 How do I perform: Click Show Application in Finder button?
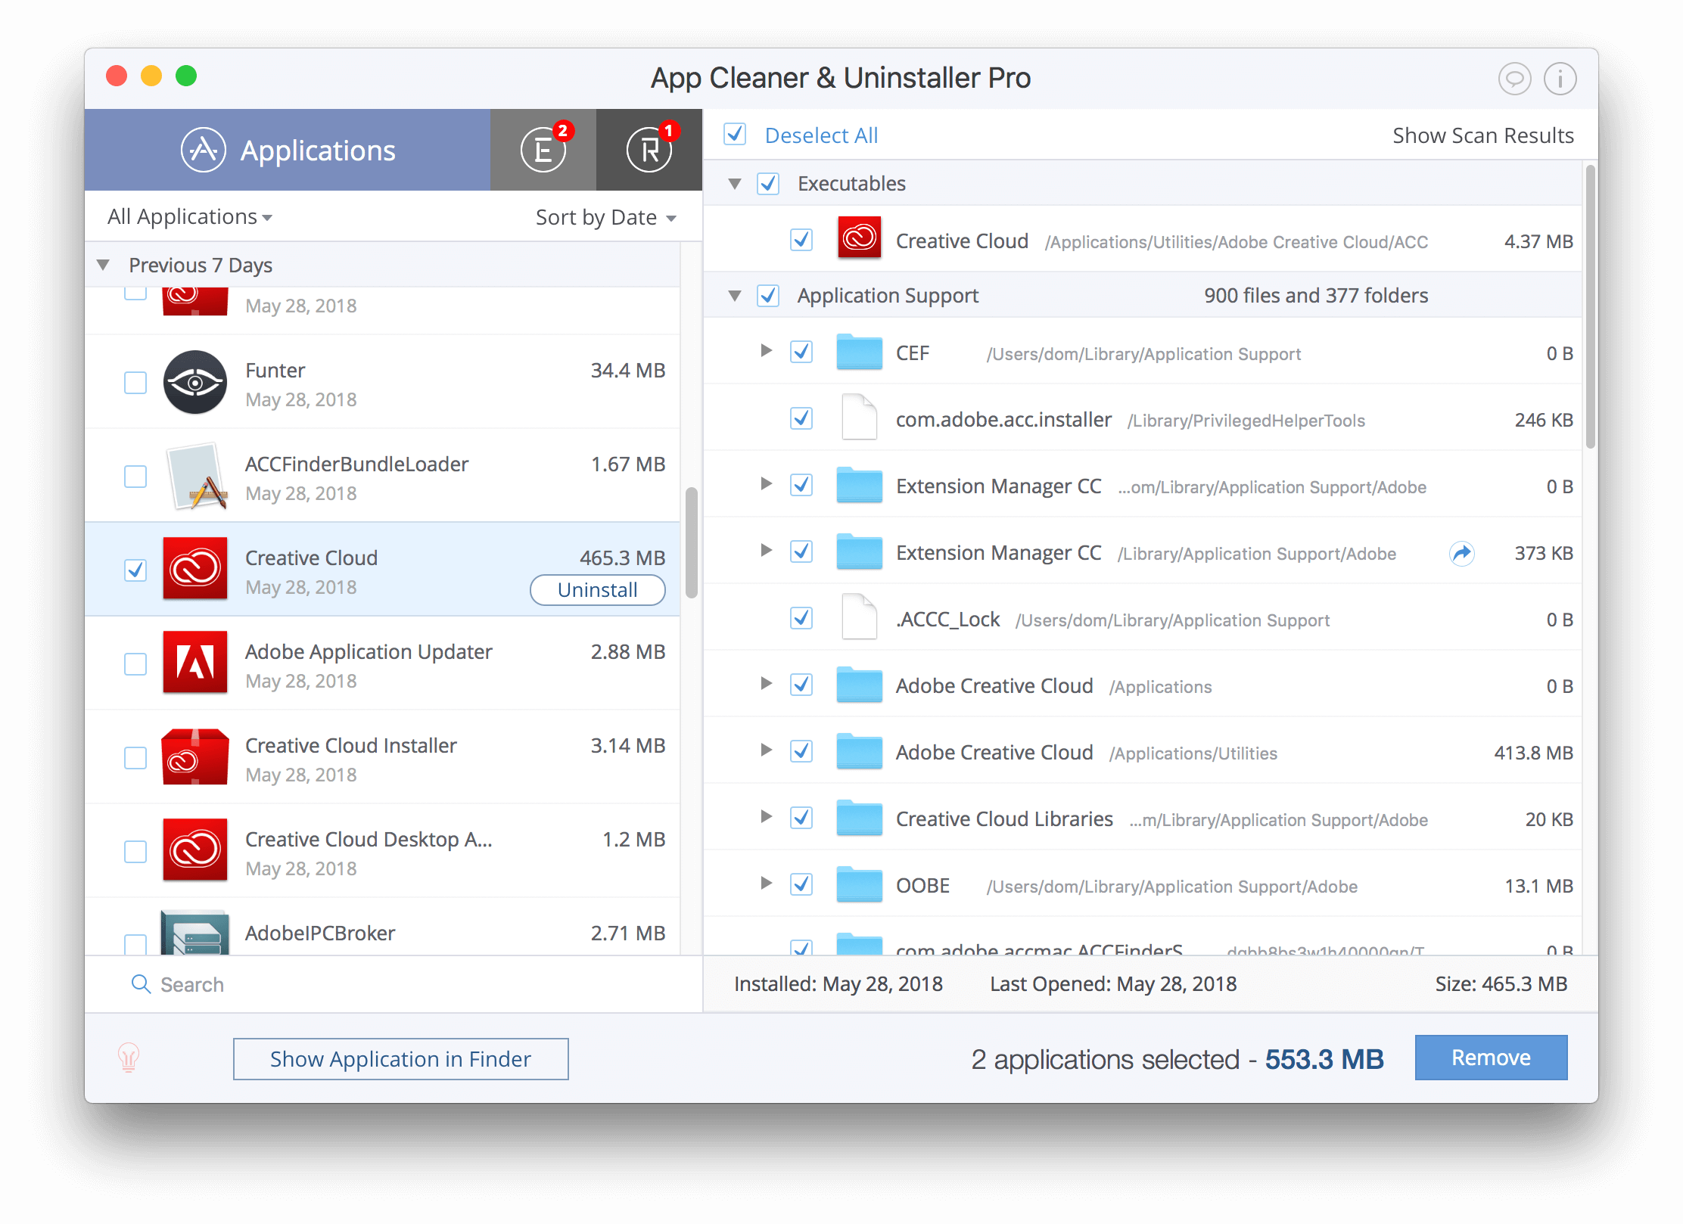(x=401, y=1058)
